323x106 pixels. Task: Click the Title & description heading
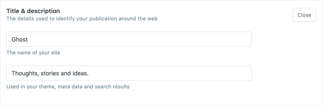[x=33, y=11]
